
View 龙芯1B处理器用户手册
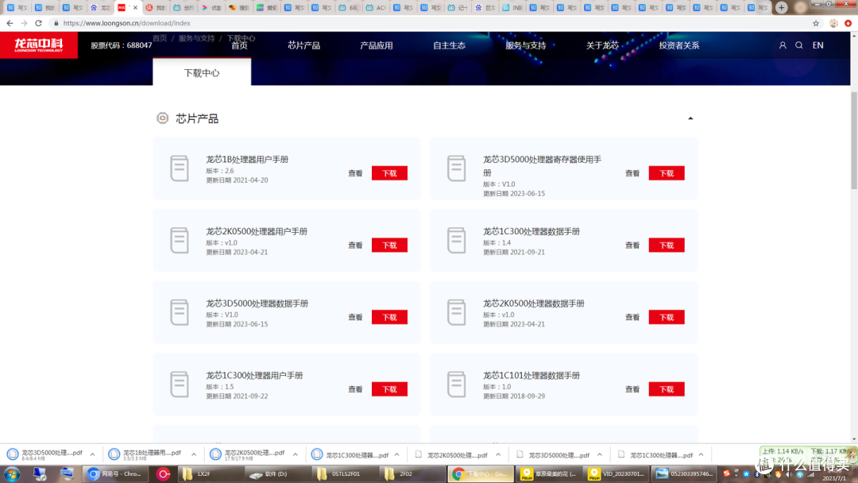[x=355, y=173]
